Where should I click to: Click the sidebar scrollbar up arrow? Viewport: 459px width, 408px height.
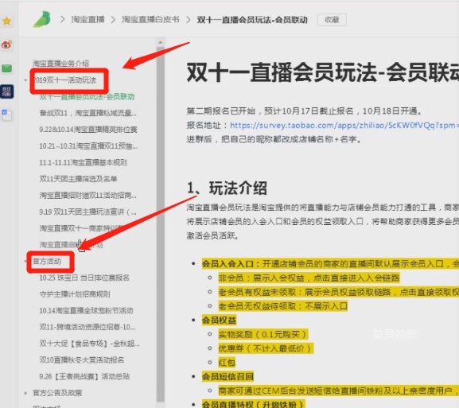click(161, 43)
